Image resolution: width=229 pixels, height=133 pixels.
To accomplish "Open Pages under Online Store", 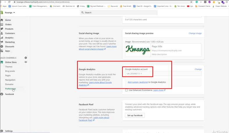I will pos(8,75).
